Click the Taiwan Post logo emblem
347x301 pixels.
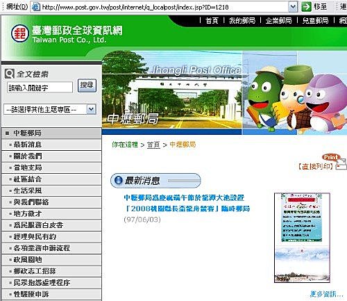tap(20, 33)
